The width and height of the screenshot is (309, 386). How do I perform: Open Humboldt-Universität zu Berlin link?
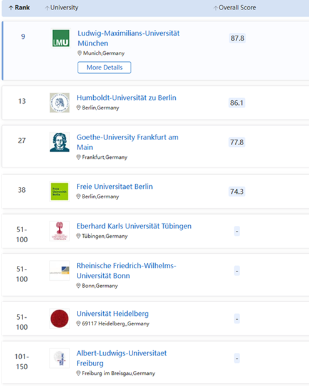coord(126,98)
